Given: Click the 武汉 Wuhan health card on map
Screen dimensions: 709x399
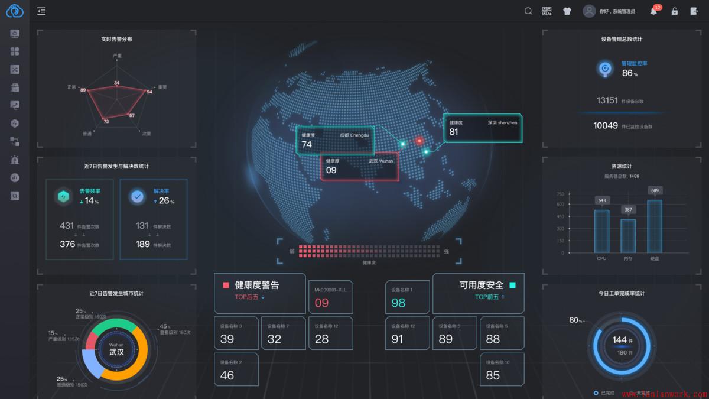Looking at the screenshot, I should (x=359, y=167).
